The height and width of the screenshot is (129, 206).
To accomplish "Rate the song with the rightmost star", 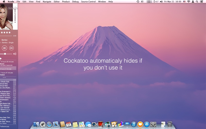I will tap(10, 33).
